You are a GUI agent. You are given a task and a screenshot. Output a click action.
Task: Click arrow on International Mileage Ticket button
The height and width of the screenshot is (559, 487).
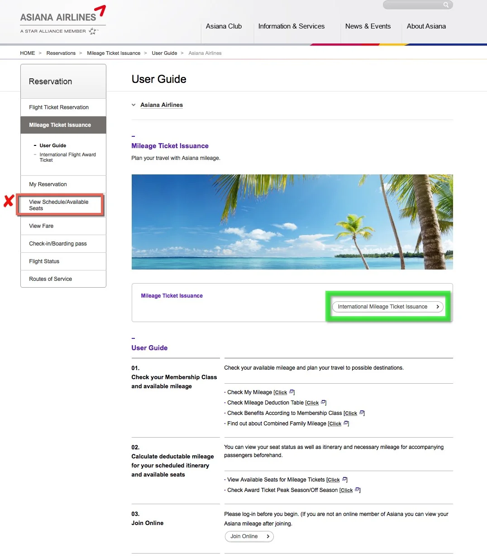click(438, 307)
